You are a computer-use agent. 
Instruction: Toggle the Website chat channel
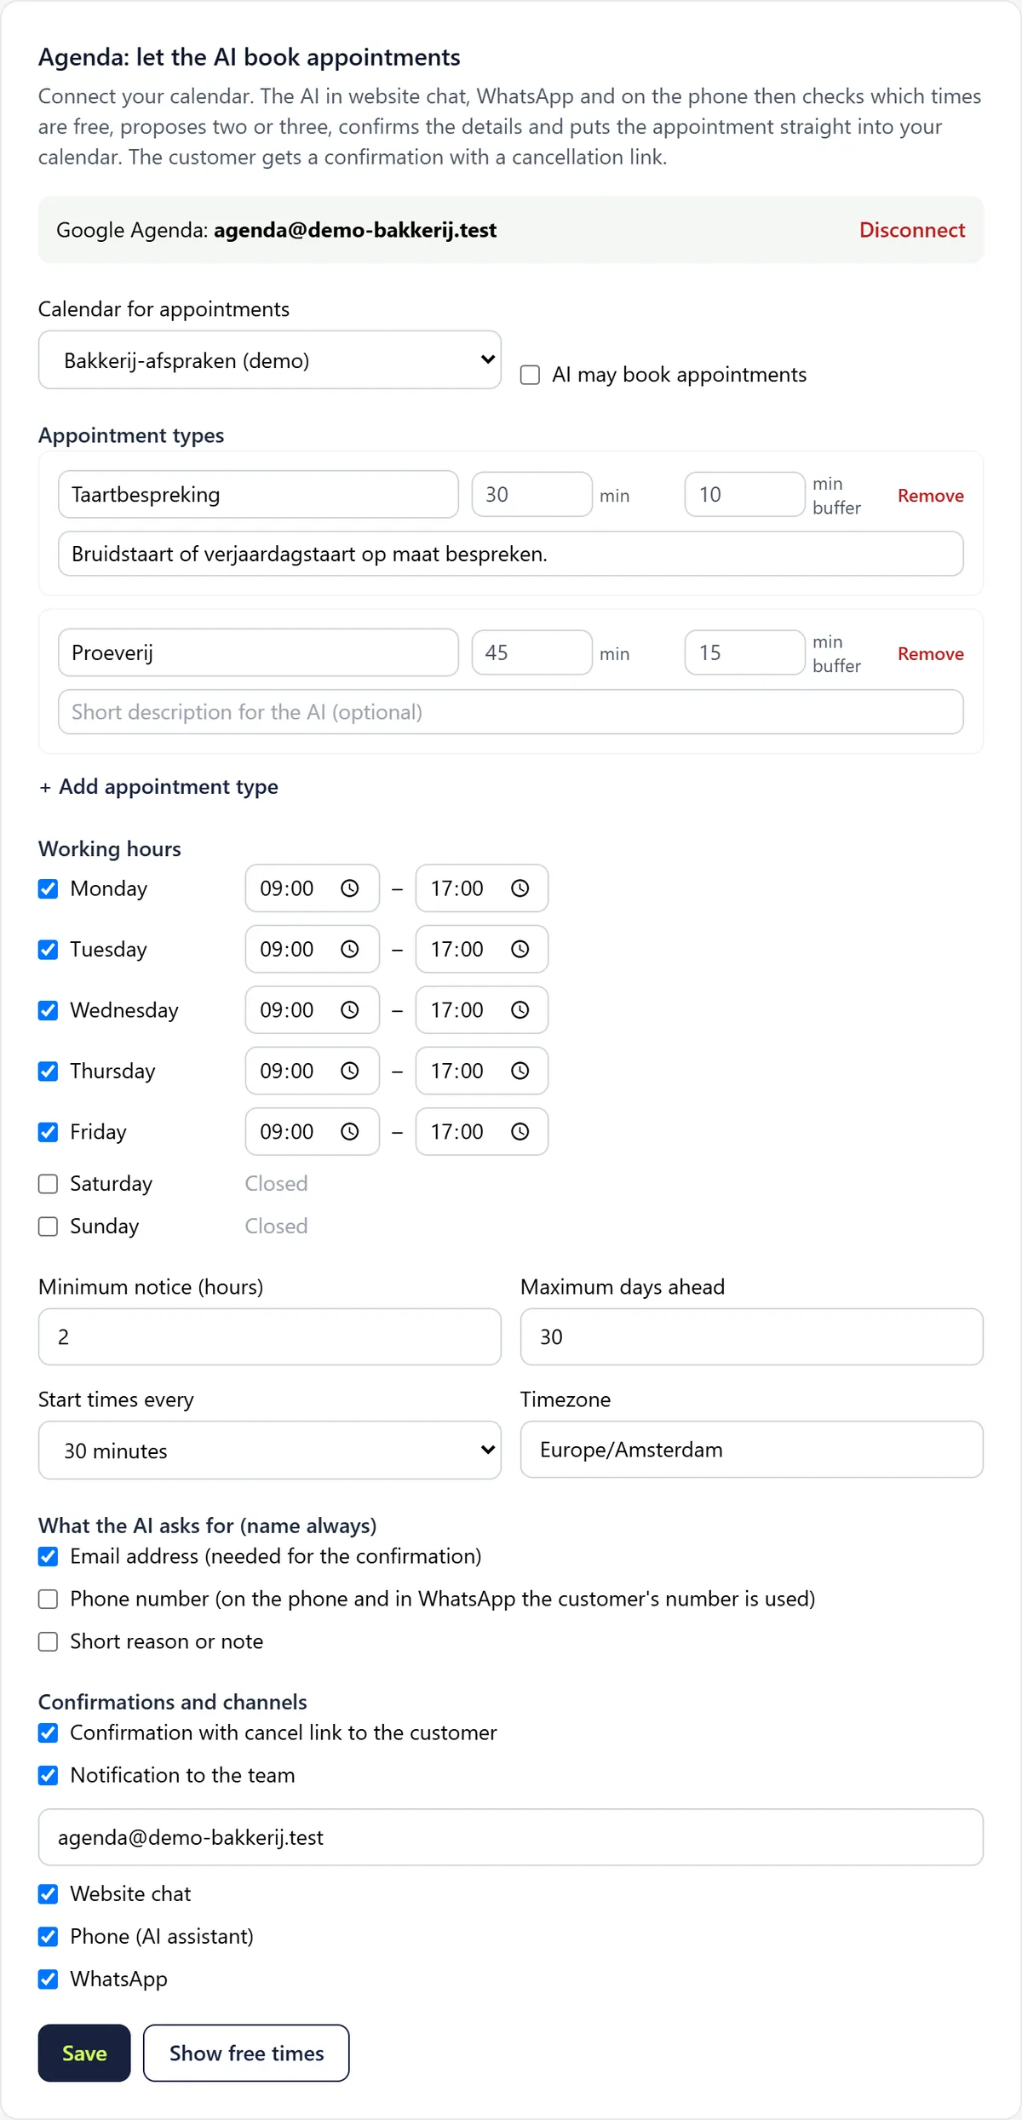coord(49,1894)
